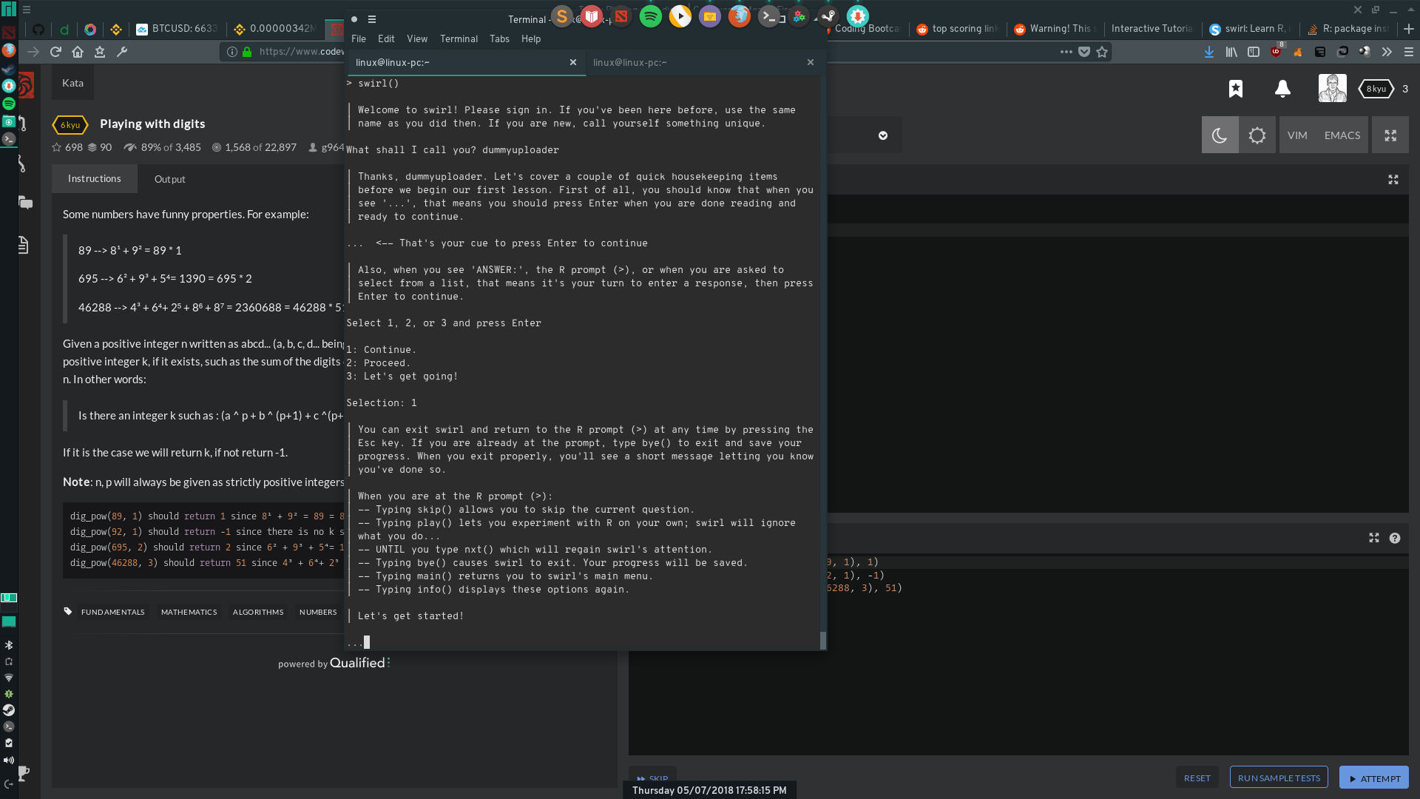Image resolution: width=1420 pixels, height=799 pixels.
Task: Switch to the Output tab
Action: (169, 179)
